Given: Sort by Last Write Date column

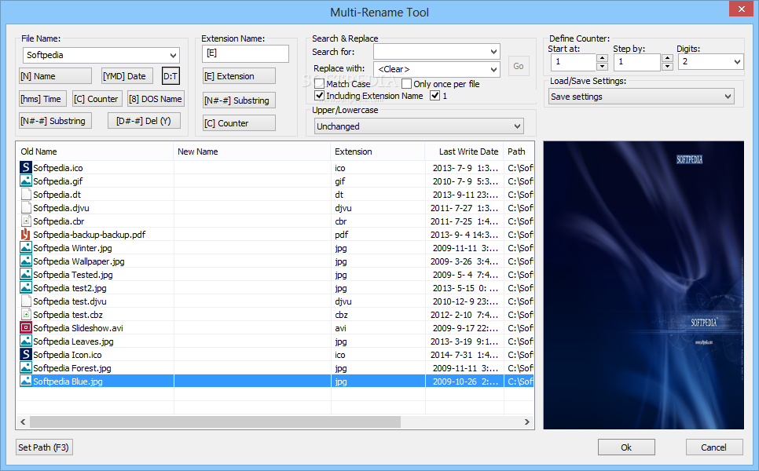Looking at the screenshot, I should 464,152.
